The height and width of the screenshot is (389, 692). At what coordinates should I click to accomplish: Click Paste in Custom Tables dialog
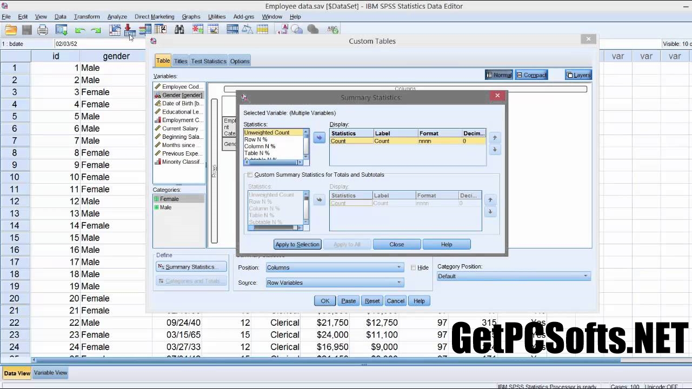click(x=349, y=301)
